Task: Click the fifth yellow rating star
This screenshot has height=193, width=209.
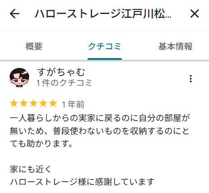Action: tap(53, 103)
